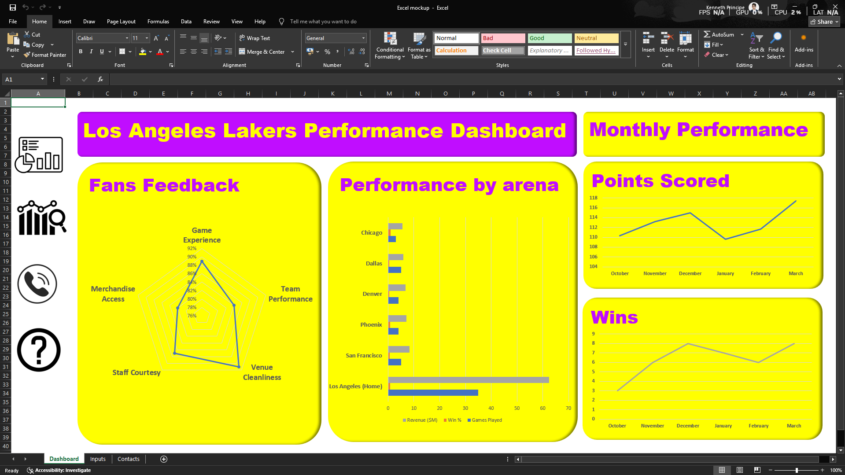Open Format as Table gallery
This screenshot has width=845, height=475.
[419, 45]
